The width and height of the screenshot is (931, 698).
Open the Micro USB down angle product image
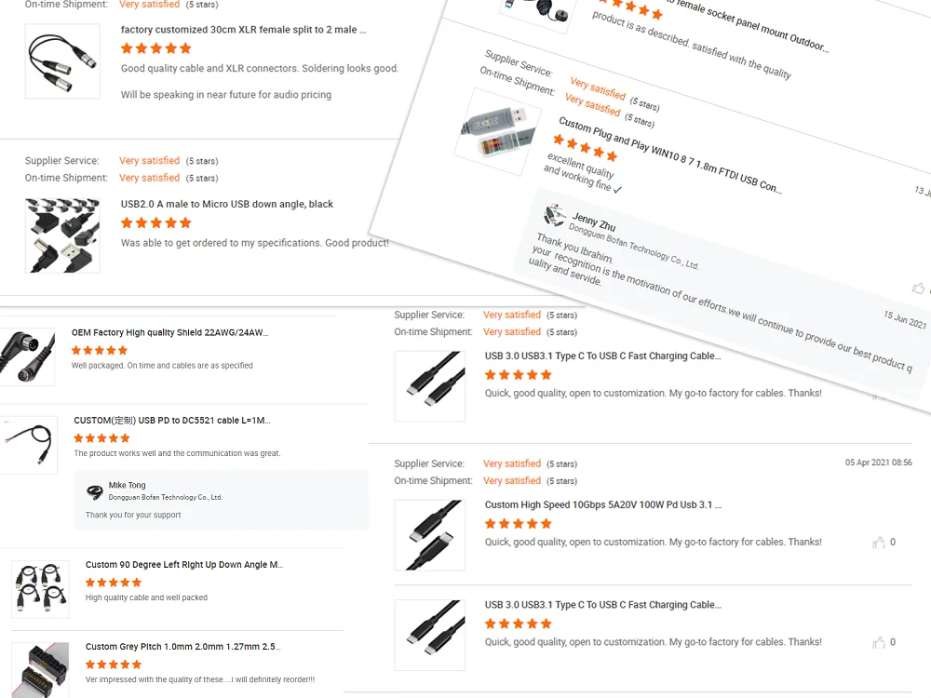pyautogui.click(x=62, y=235)
